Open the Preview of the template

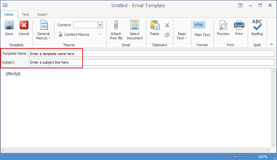tap(223, 28)
